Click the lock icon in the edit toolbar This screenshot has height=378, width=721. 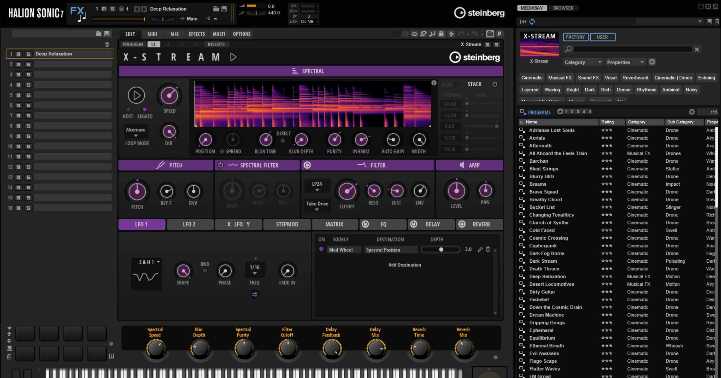(441, 34)
